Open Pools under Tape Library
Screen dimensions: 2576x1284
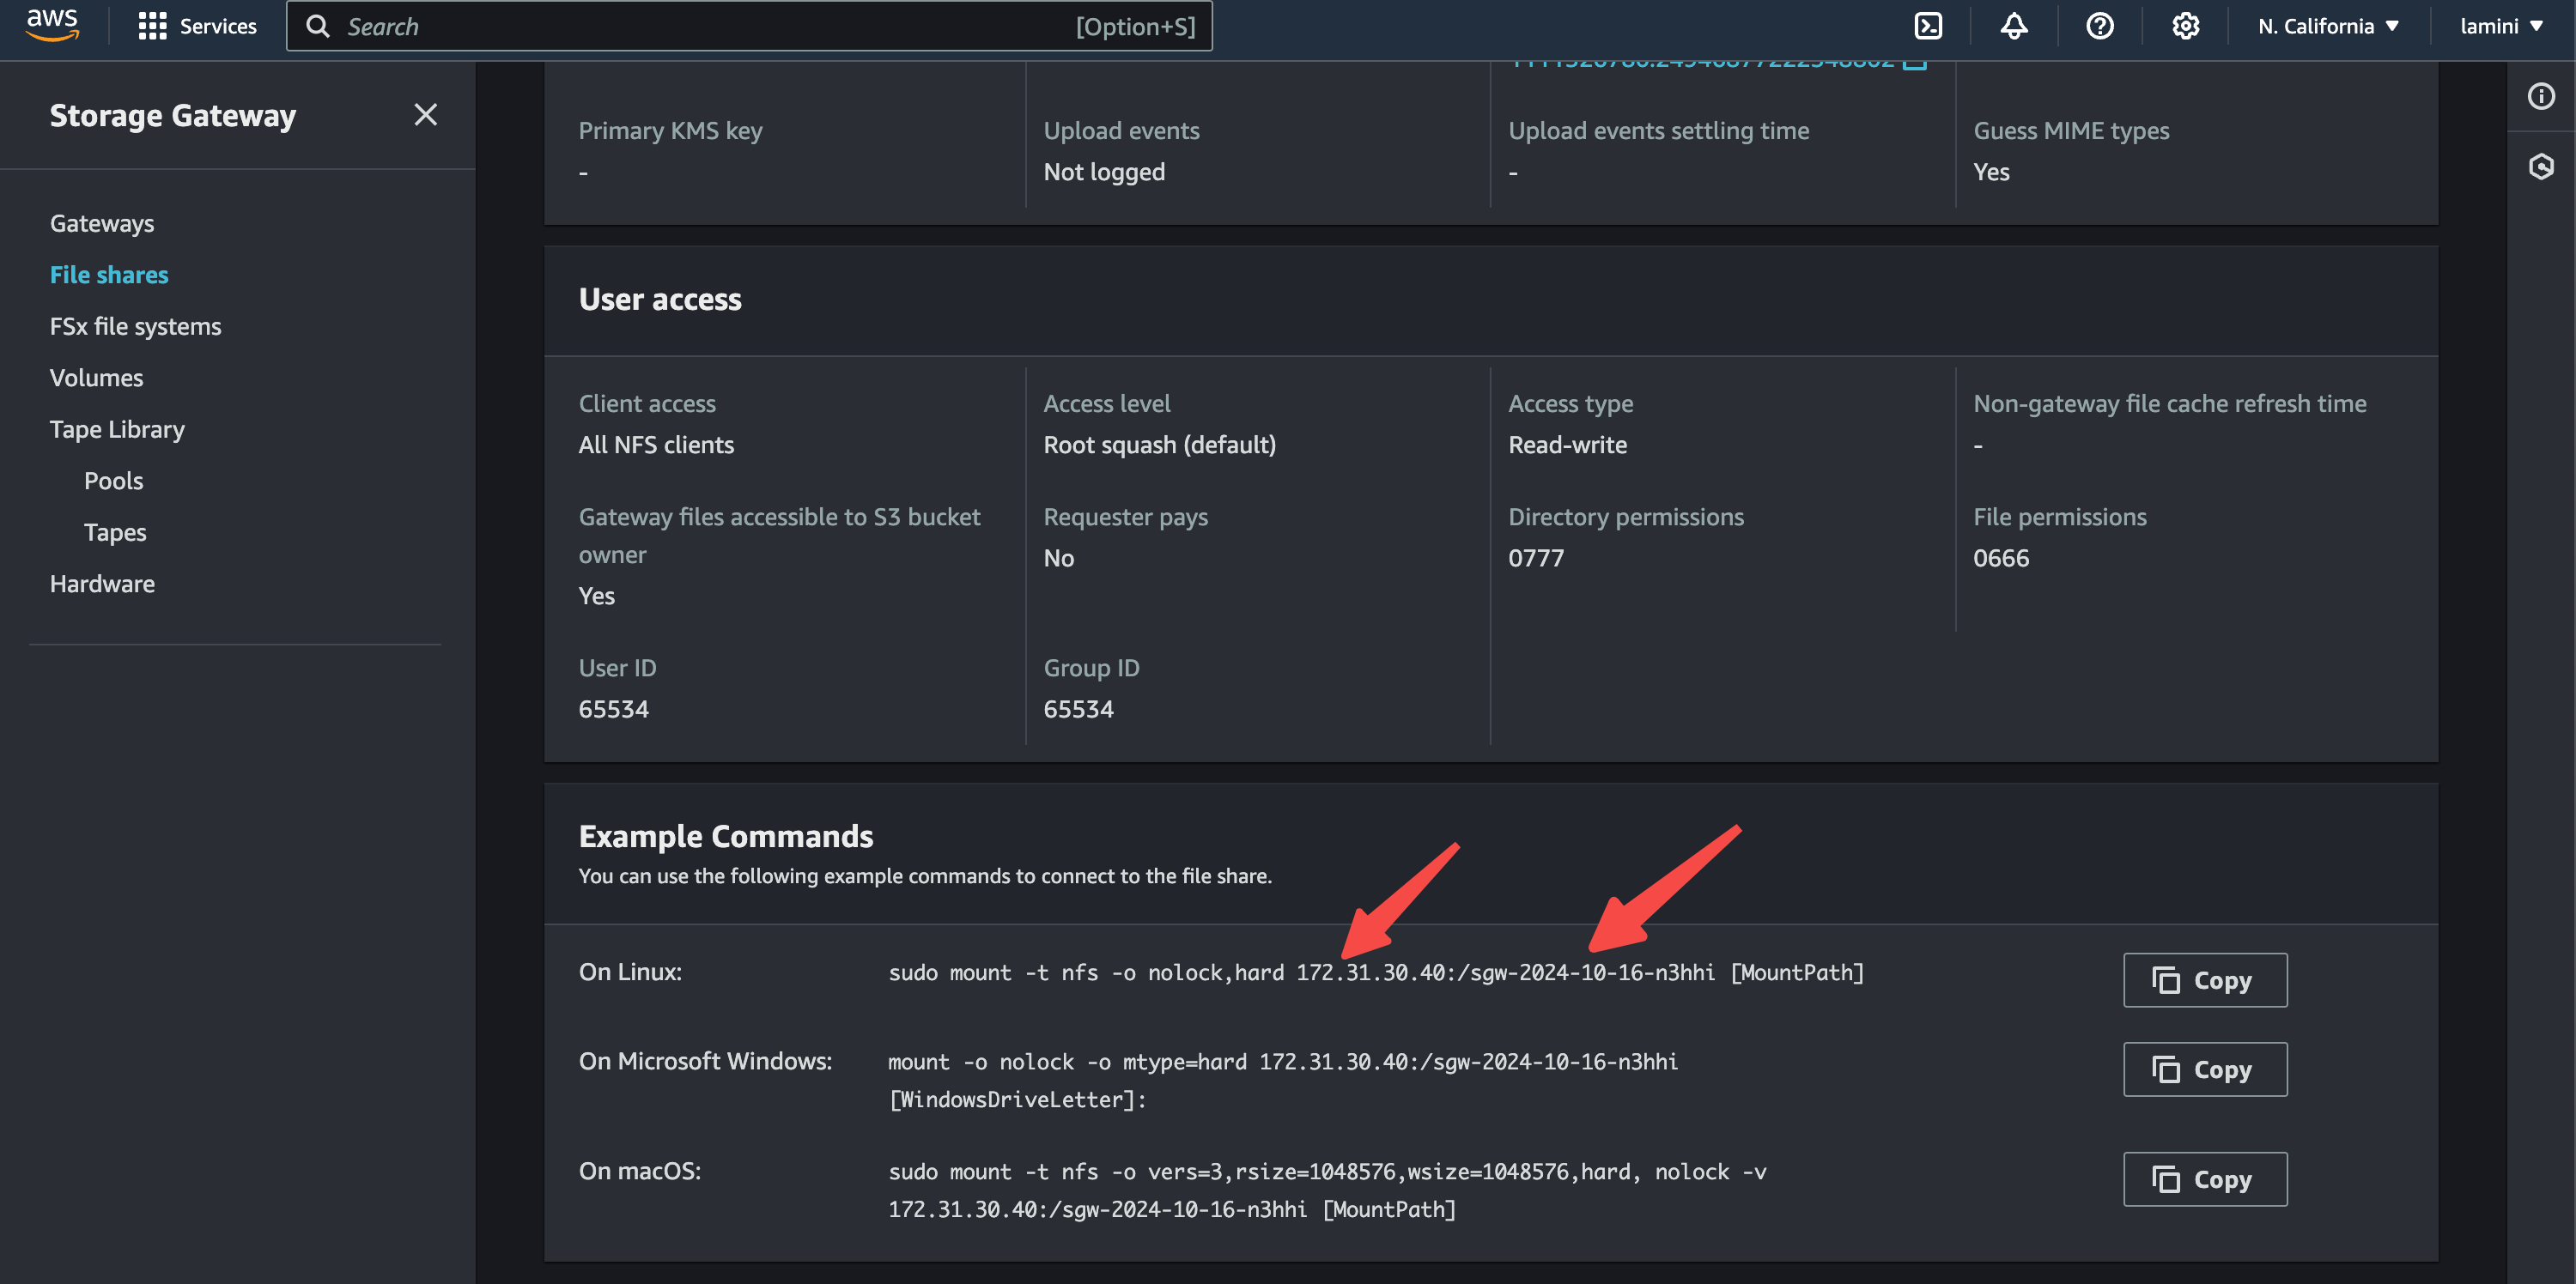point(113,481)
